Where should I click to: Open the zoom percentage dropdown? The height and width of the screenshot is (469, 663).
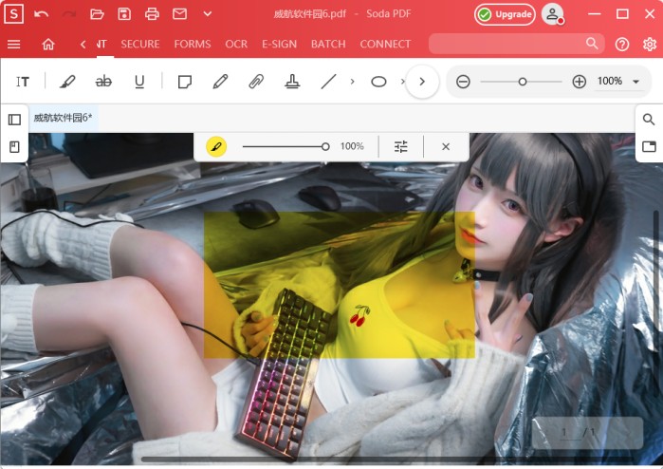click(635, 82)
